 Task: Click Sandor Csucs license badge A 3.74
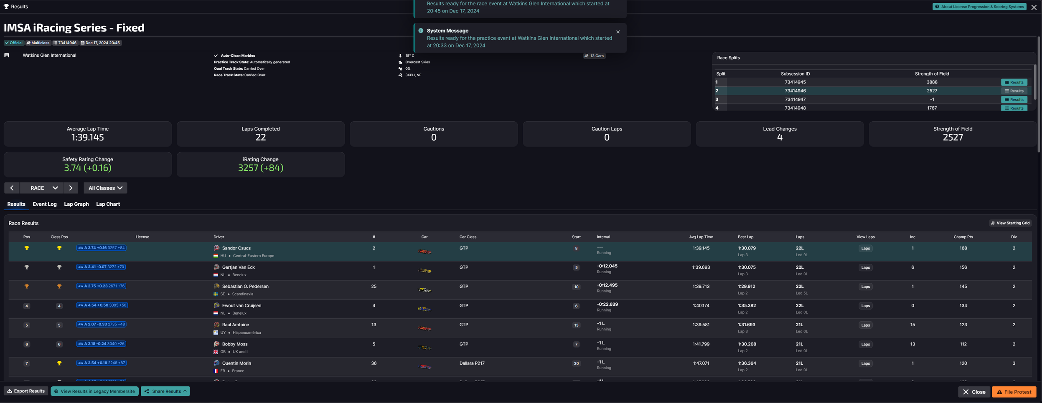click(102, 248)
